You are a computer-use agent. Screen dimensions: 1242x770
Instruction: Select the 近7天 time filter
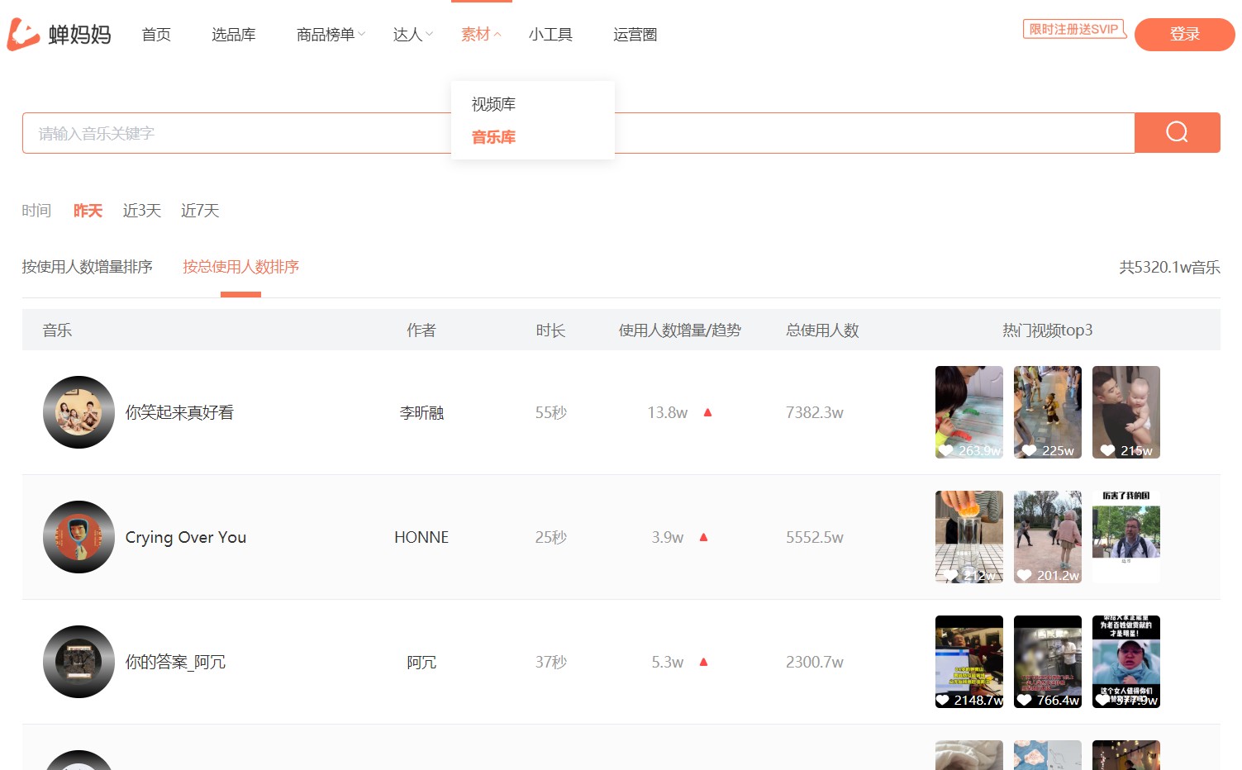click(x=200, y=211)
